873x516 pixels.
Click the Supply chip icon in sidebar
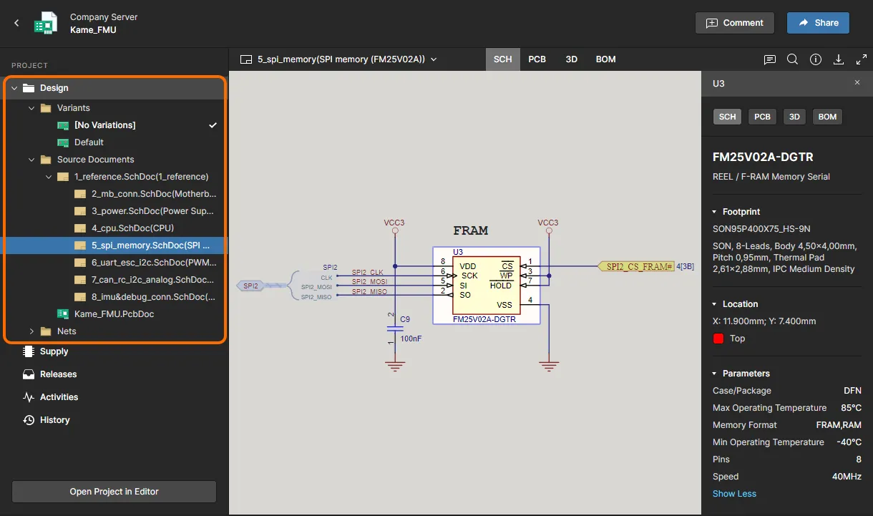(x=29, y=351)
